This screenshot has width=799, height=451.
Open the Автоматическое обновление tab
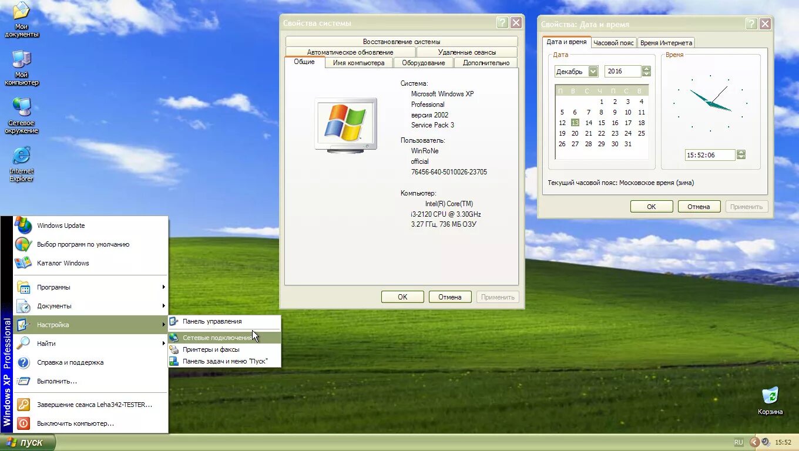point(350,52)
